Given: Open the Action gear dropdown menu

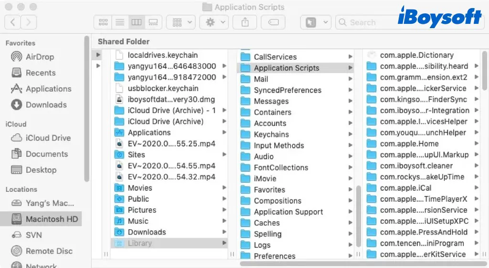Looking at the screenshot, I should pos(214,22).
